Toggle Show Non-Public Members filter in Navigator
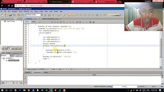The height and width of the screenshot is (92, 164). [14, 83]
